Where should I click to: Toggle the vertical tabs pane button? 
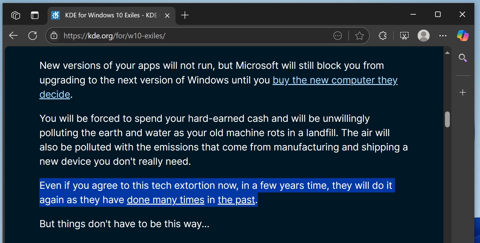tap(35, 15)
